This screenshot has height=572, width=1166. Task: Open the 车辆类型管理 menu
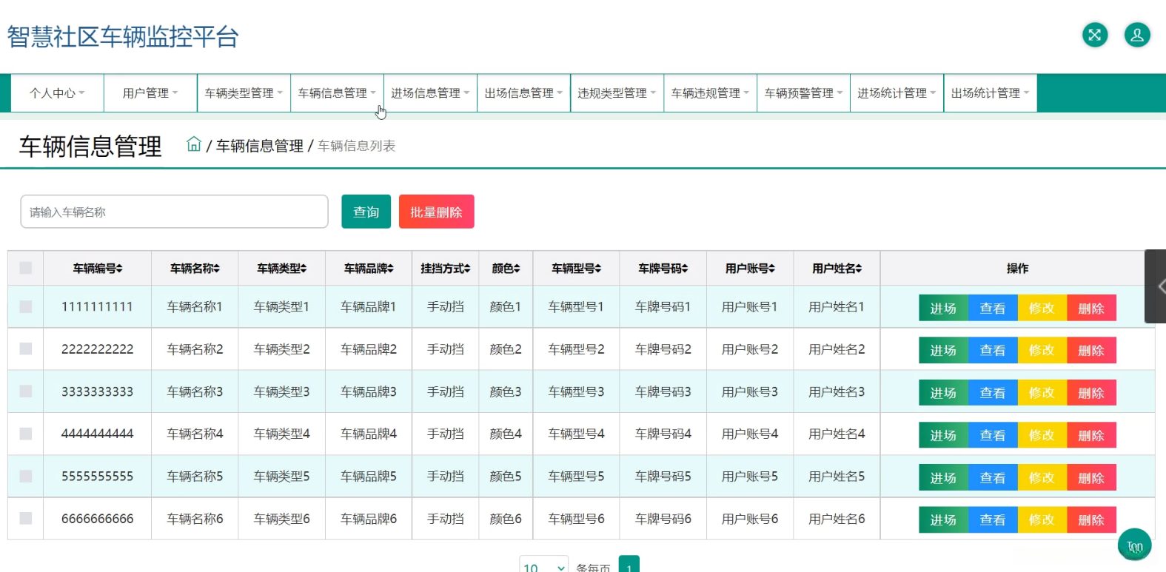(244, 93)
